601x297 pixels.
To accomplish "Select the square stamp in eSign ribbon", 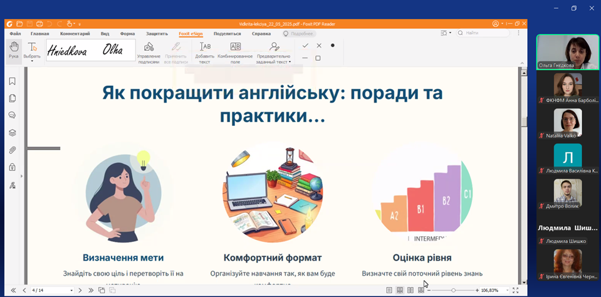I will tap(318, 58).
